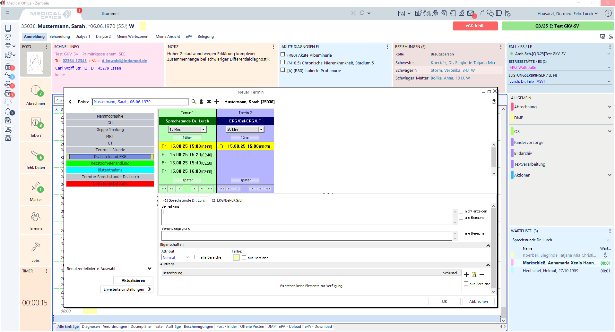Open the Behandlung tab
Viewport: 615px width, 332px height.
pyautogui.click(x=60, y=37)
